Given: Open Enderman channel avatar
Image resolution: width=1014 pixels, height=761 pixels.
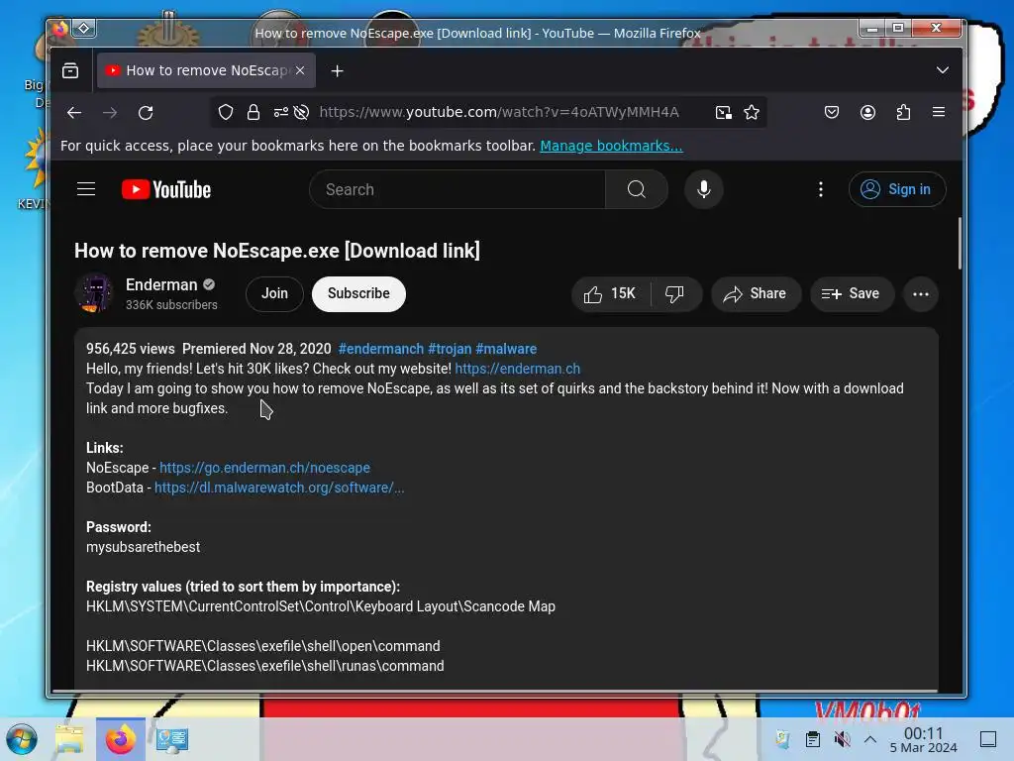Looking at the screenshot, I should (x=94, y=293).
